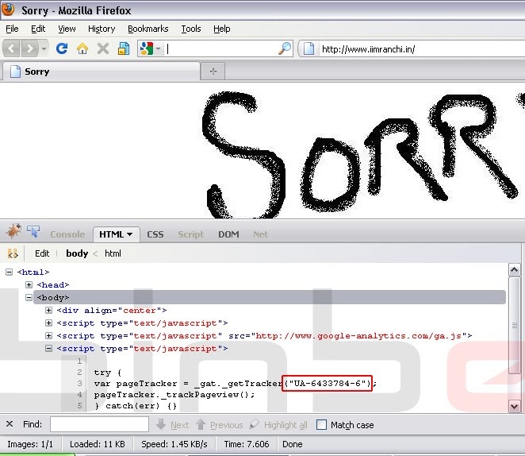Click the Firebug panel scroll down arrow
525x456 pixels.
tap(514, 407)
